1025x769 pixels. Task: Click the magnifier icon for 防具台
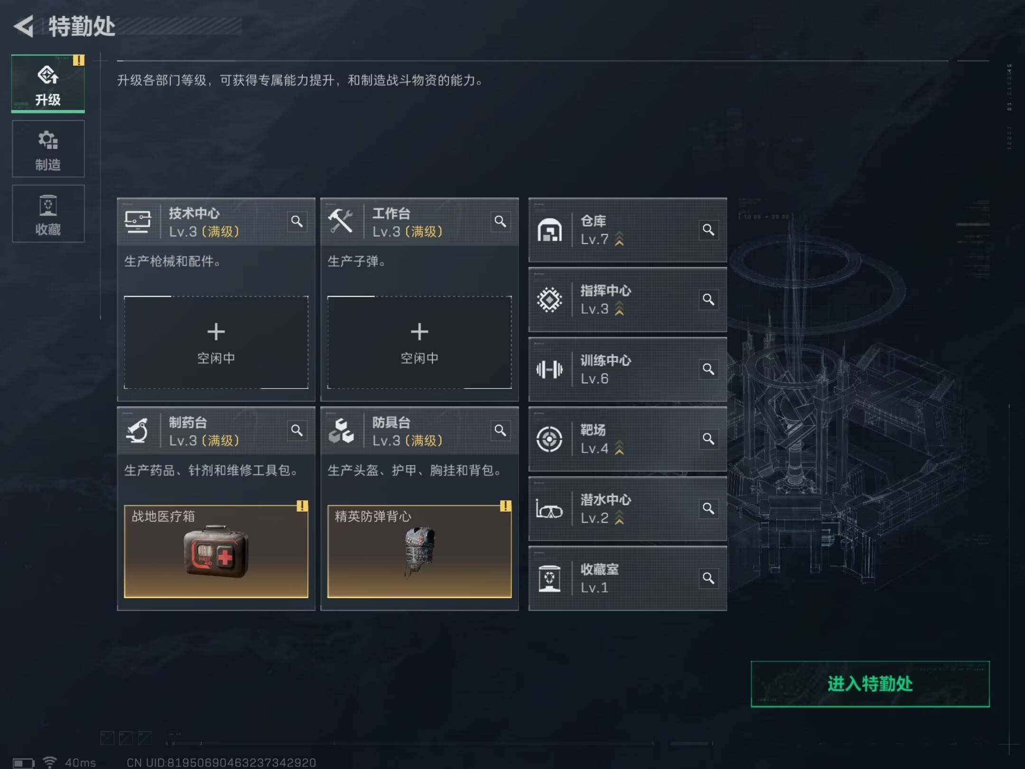tap(500, 431)
